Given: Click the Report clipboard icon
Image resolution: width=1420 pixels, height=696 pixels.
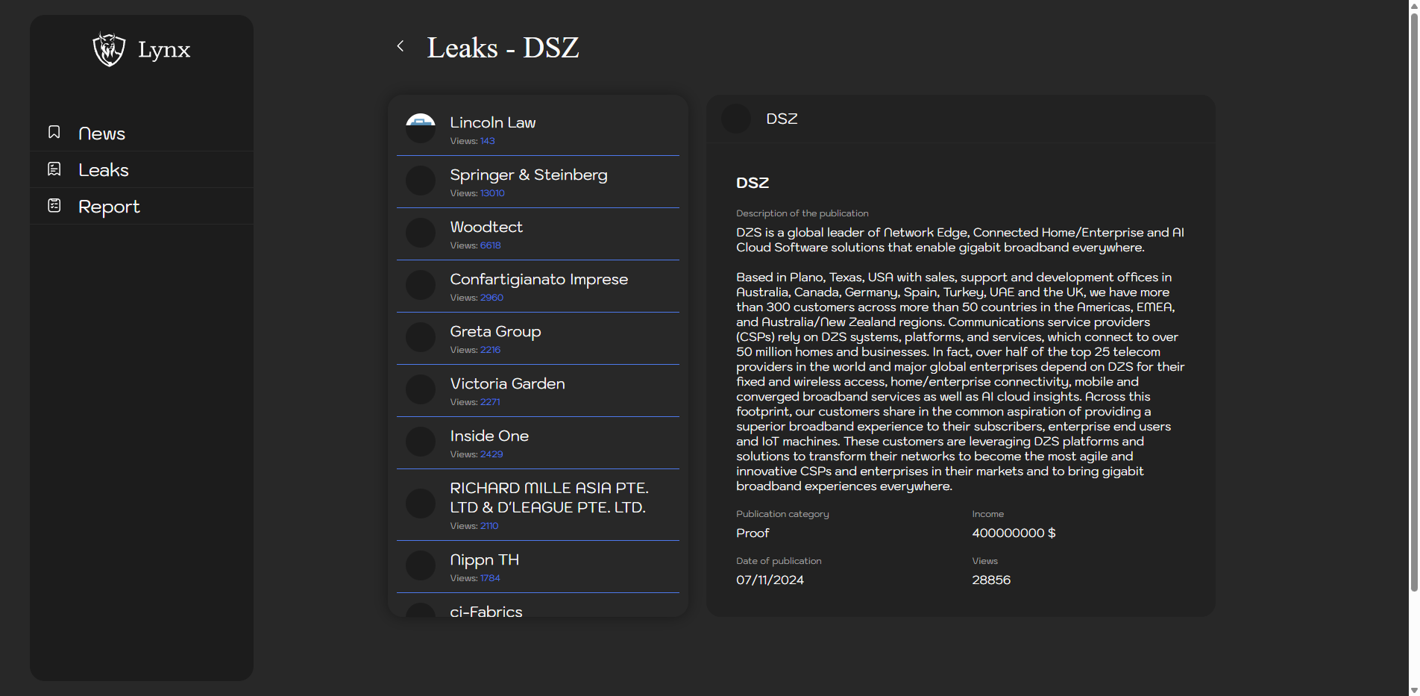Looking at the screenshot, I should point(54,206).
